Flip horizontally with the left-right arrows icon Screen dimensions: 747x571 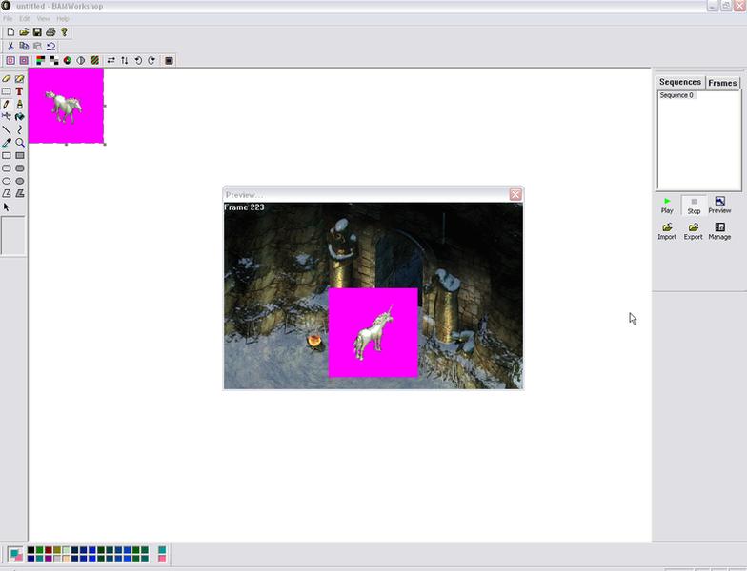[x=111, y=61]
